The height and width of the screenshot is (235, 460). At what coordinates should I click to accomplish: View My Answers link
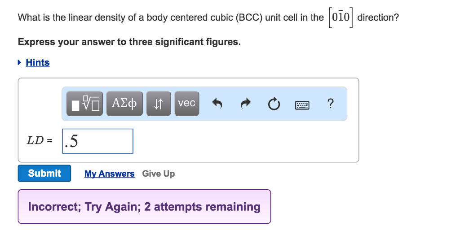[109, 174]
